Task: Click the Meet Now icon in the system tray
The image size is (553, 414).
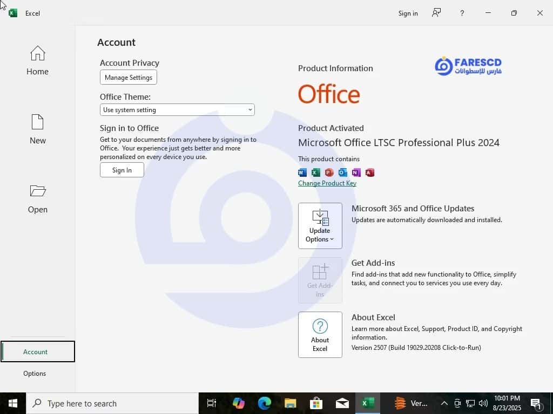Action: (457, 403)
